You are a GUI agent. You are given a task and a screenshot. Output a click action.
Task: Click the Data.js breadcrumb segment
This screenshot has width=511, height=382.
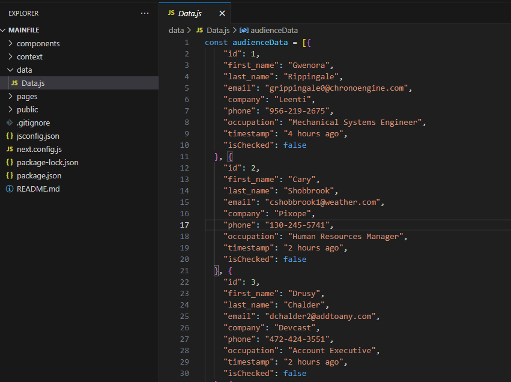coord(218,30)
